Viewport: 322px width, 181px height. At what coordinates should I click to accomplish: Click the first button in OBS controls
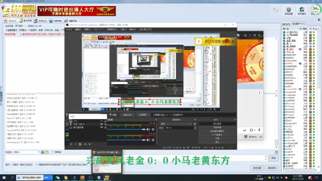tap(217, 124)
